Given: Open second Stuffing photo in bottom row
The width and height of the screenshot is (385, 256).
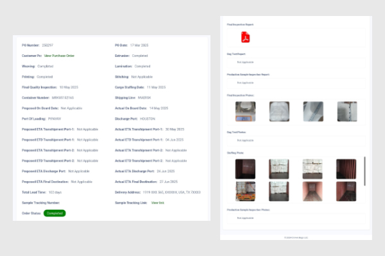Looking at the screenshot, I should point(279,191).
